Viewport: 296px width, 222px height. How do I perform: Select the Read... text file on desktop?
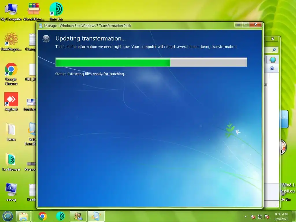[32, 192]
